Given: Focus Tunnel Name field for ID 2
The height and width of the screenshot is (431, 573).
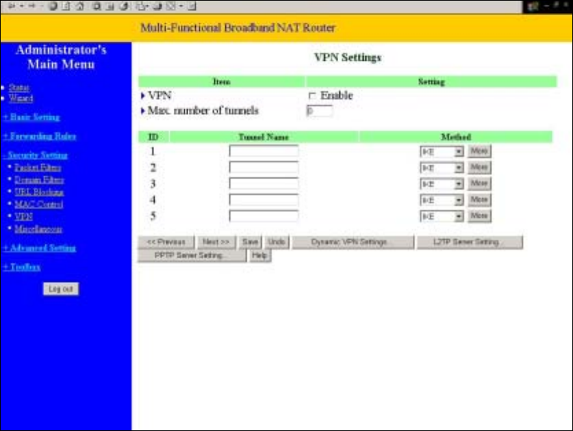Looking at the screenshot, I should click(264, 168).
